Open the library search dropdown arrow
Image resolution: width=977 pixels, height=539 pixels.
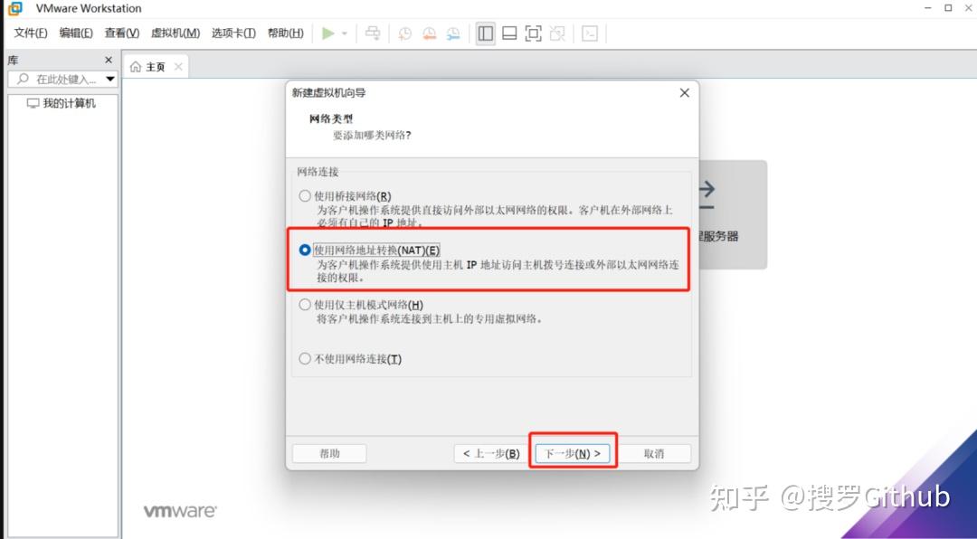click(x=111, y=80)
